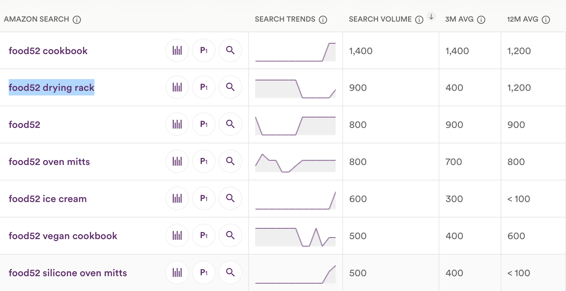
Task: Select search volume 900 for food52 drying rack
Action: tap(358, 88)
